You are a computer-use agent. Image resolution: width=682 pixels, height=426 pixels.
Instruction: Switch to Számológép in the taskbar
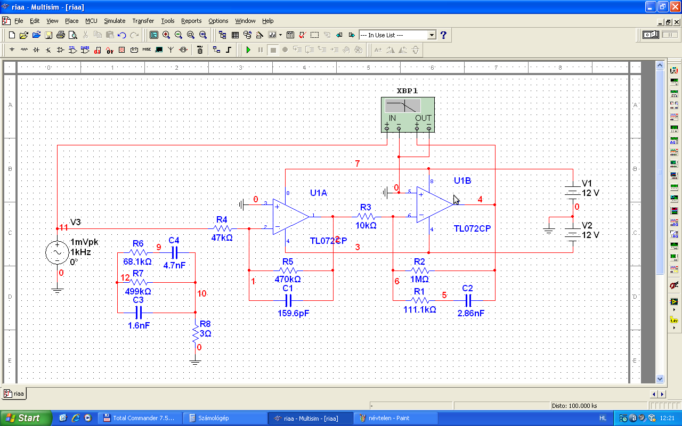coord(225,418)
